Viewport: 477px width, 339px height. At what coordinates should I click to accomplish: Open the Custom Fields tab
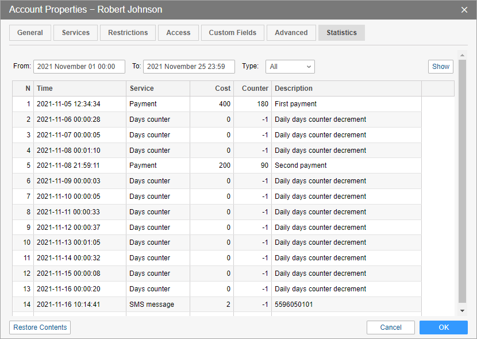click(232, 33)
